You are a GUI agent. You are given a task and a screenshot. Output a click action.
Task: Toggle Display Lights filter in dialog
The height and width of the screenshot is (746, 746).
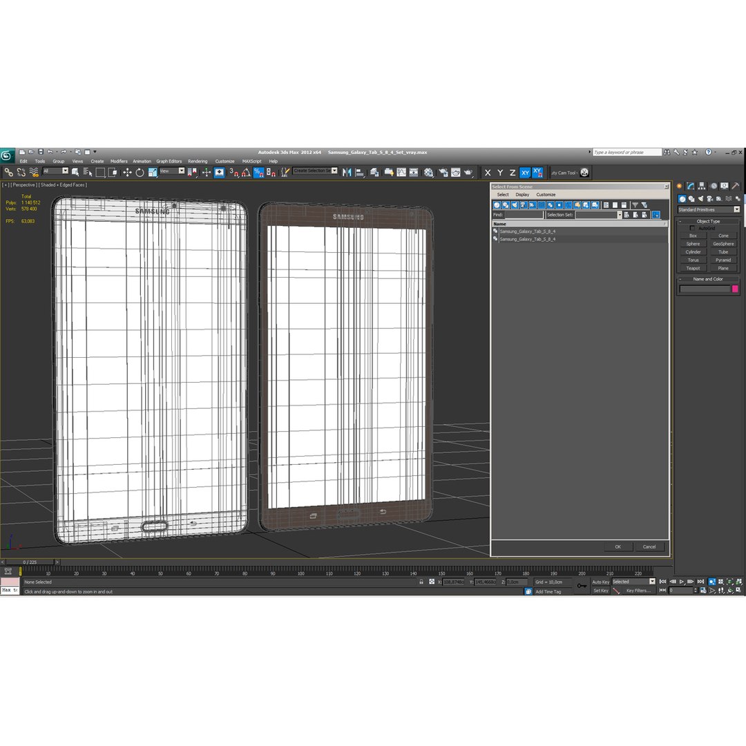tap(515, 205)
